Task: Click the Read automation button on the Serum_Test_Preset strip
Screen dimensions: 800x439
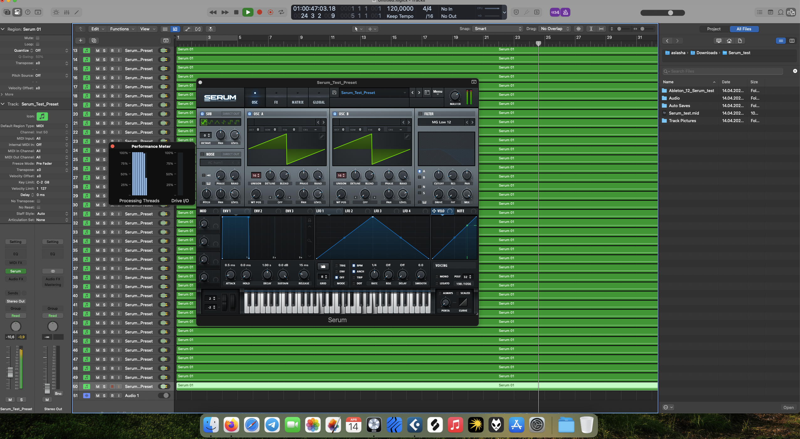Action: pos(16,316)
